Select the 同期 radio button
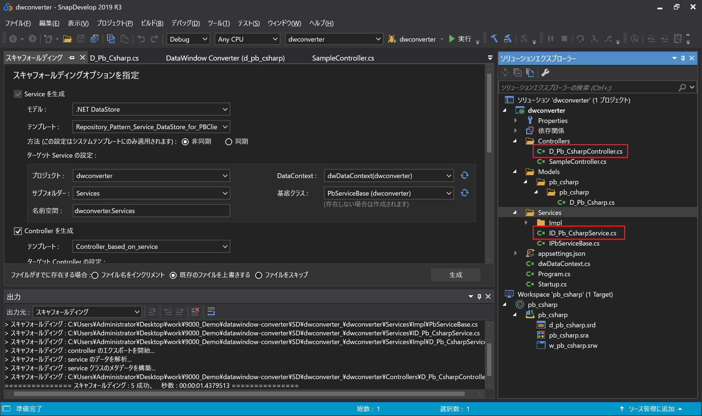The width and height of the screenshot is (702, 416). pyautogui.click(x=229, y=142)
